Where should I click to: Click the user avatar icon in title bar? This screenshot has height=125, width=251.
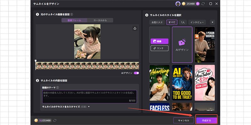(x=178, y=4)
